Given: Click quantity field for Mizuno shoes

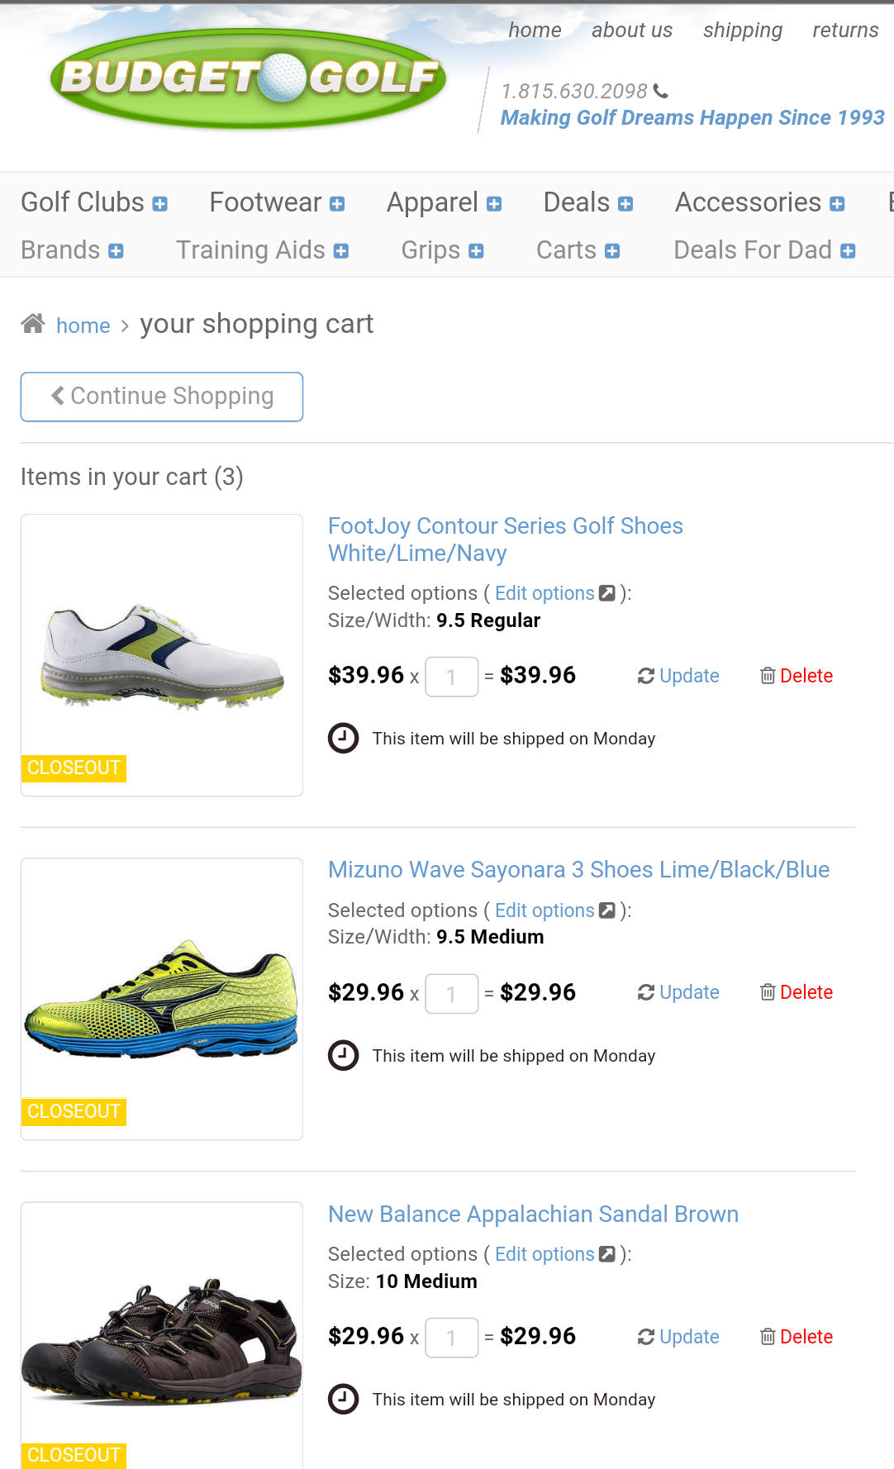Looking at the screenshot, I should click(x=451, y=993).
